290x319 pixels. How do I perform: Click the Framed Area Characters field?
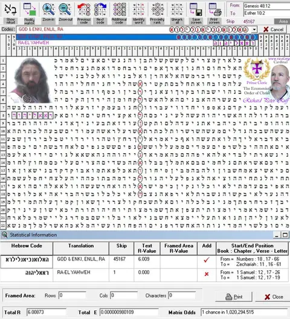pyautogui.click(x=182, y=295)
